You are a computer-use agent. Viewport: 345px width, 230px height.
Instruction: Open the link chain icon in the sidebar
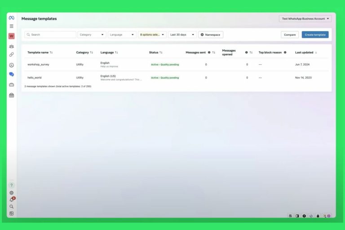click(11, 54)
